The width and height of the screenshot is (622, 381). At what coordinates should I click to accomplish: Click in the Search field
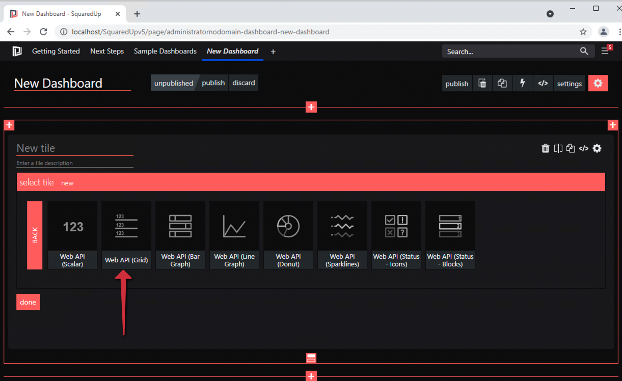click(511, 51)
